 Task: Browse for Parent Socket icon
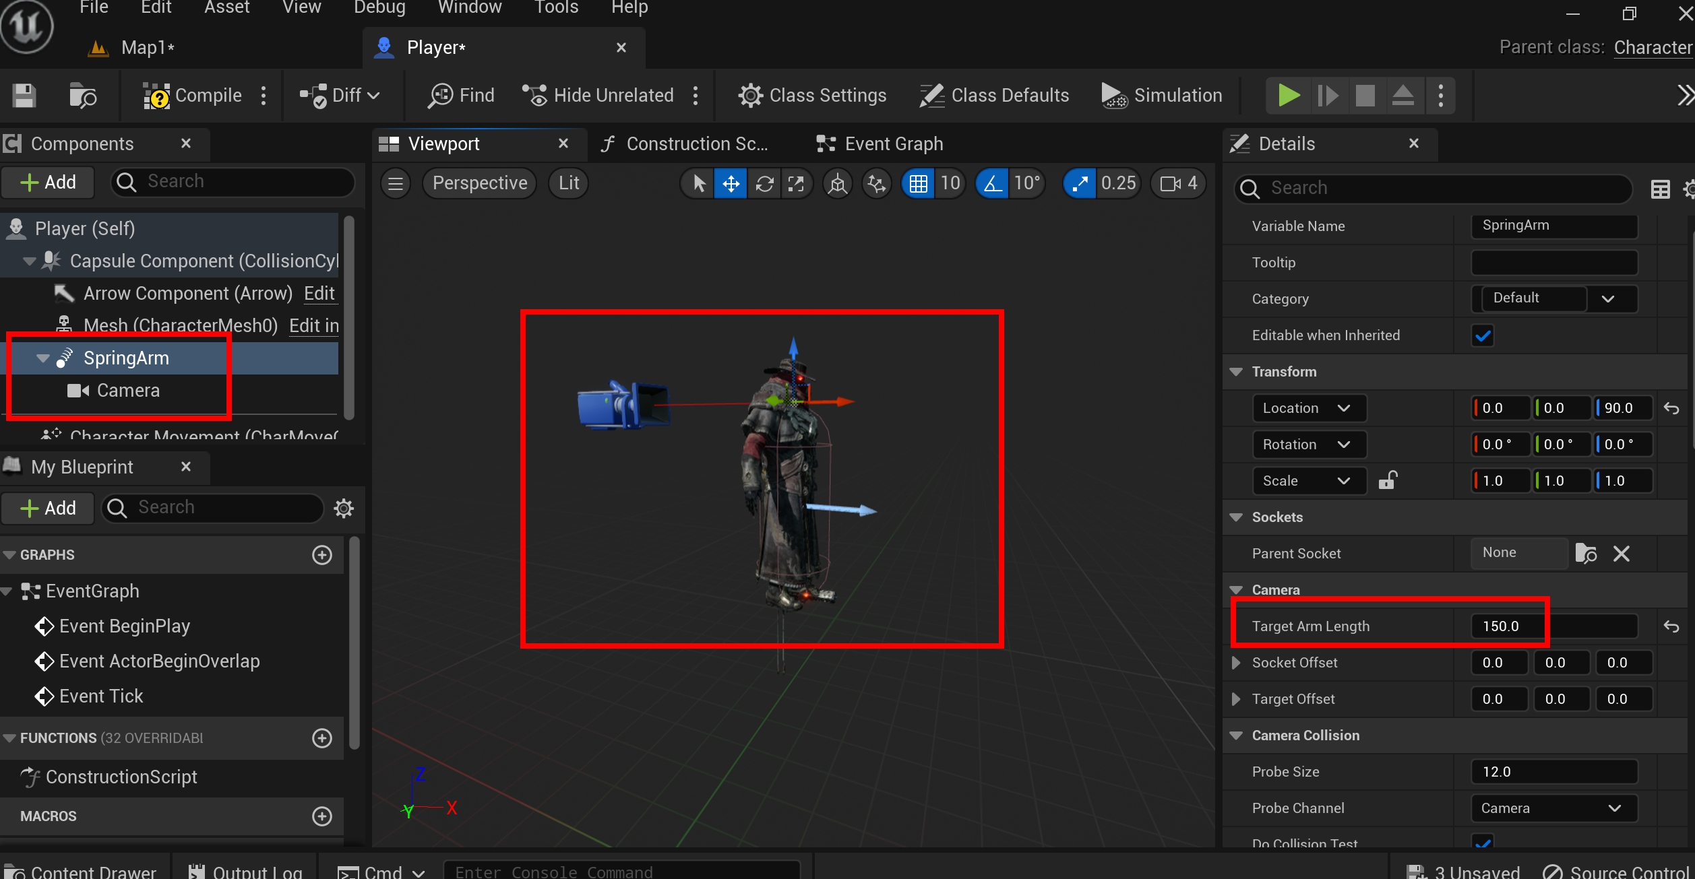1586,554
